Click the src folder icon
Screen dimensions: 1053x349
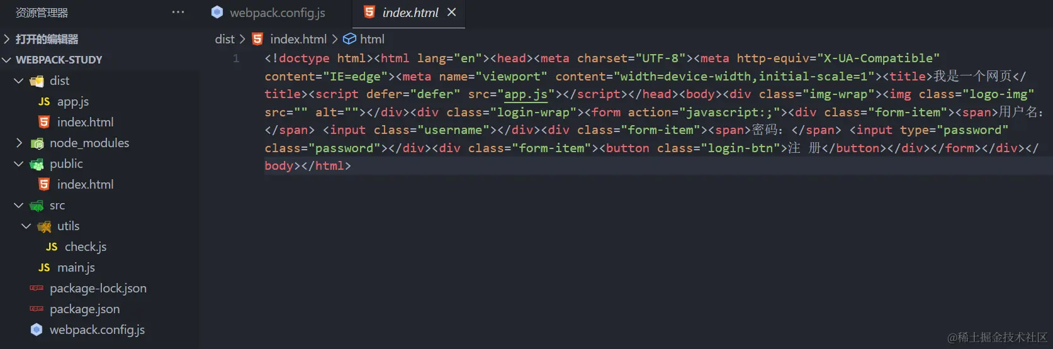(x=37, y=206)
